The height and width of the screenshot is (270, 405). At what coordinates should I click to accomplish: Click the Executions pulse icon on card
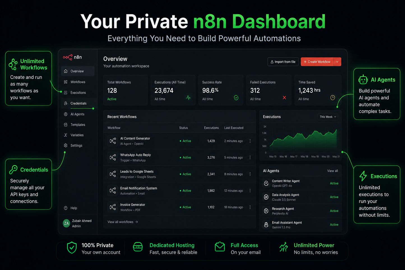(188, 98)
